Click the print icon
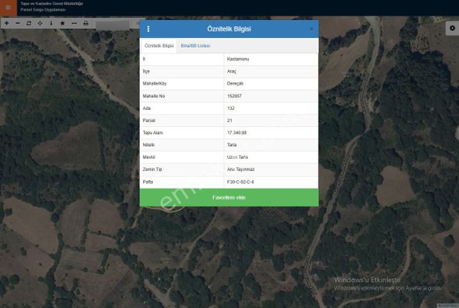Viewport: 459px width, 308px height. tap(85, 24)
